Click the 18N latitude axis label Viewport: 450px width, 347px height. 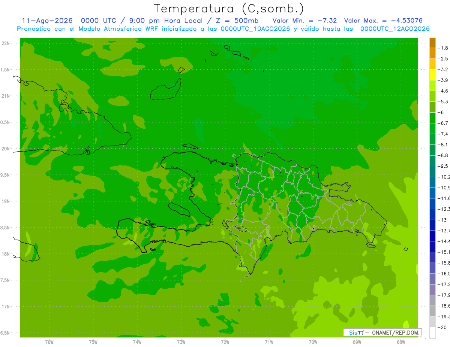[x=6, y=254]
